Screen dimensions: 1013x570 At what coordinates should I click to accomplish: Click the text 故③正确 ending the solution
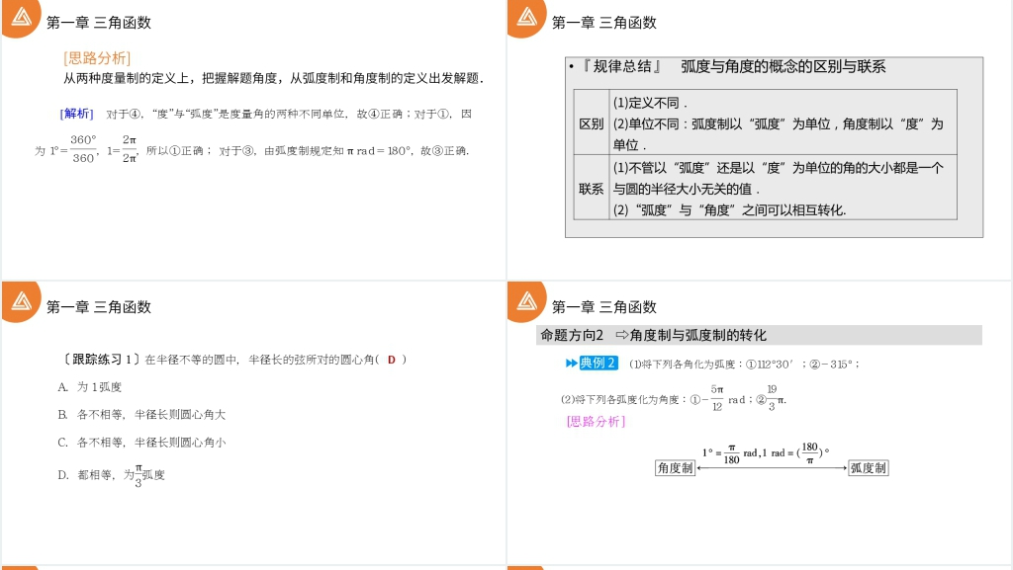coord(444,151)
